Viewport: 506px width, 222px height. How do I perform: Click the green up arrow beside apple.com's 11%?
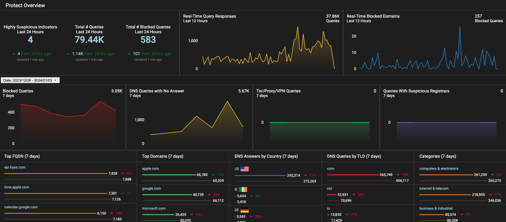(x=213, y=175)
